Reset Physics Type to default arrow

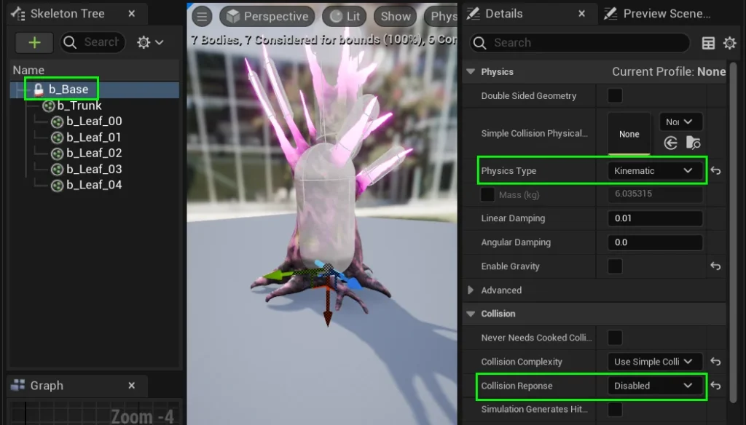click(x=715, y=171)
